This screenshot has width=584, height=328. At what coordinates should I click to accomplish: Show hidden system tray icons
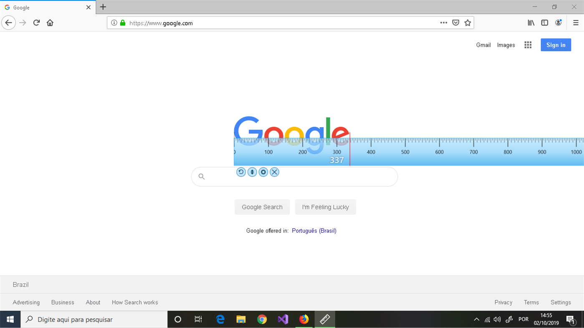(x=477, y=320)
